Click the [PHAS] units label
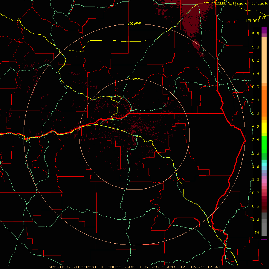 point(253,21)
